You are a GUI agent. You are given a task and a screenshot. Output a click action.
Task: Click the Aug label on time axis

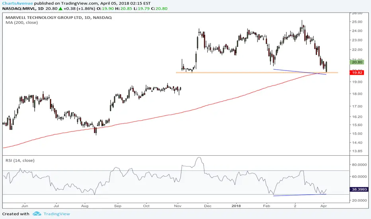[x=85, y=206]
